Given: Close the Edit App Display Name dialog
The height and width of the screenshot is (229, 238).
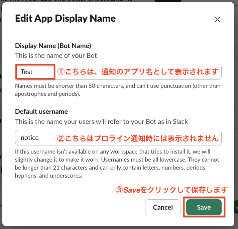Looking at the screenshot, I should (x=217, y=19).
